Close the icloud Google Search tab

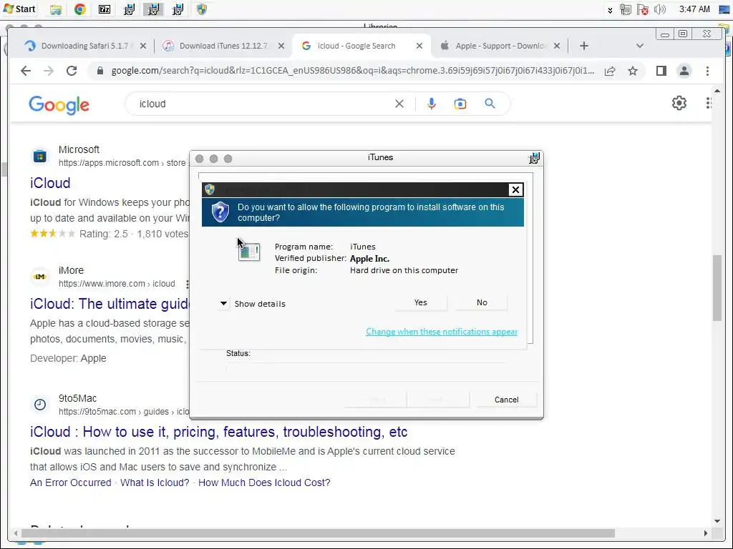(419, 46)
